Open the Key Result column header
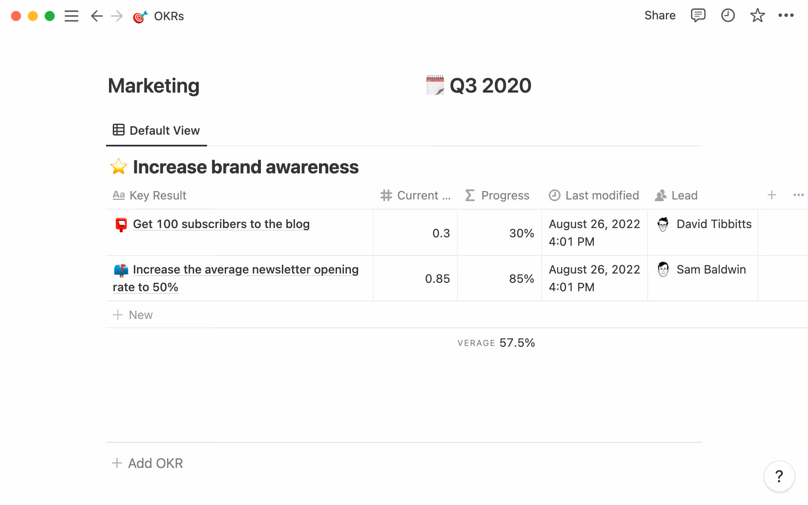Image resolution: width=808 pixels, height=505 pixels. coord(157,195)
